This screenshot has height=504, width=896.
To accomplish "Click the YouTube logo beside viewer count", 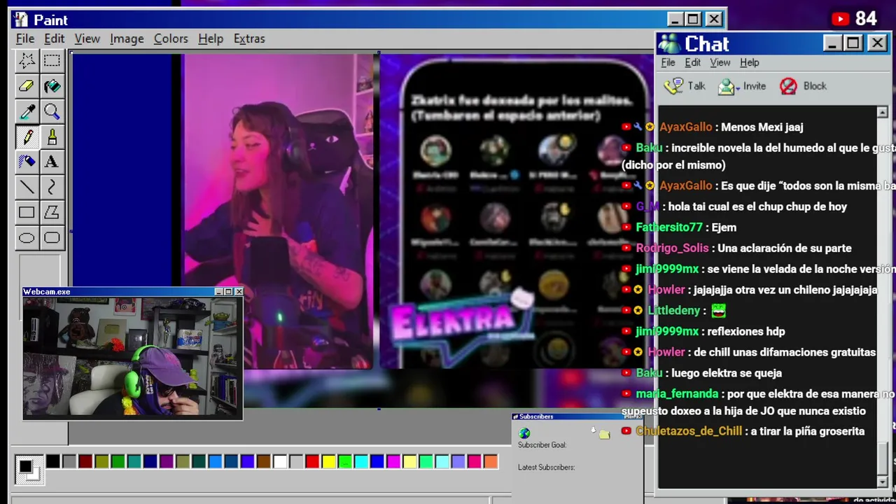I will coord(840,20).
